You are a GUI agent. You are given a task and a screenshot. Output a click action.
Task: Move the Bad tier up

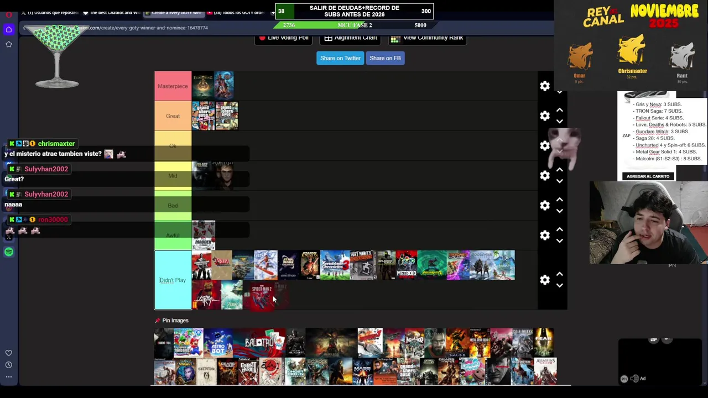point(560,200)
